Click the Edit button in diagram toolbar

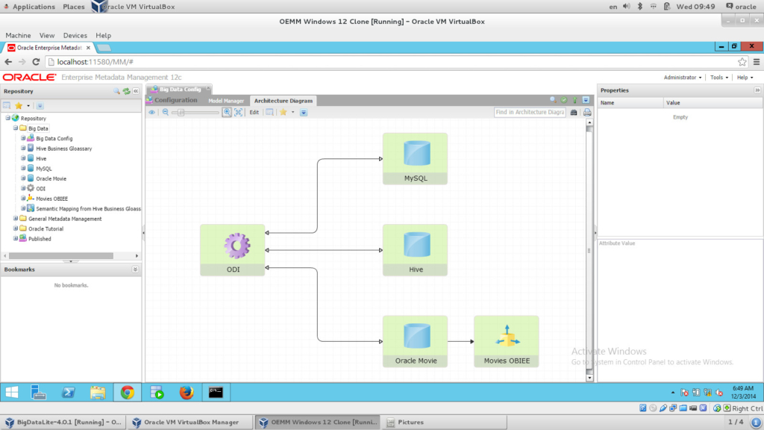point(254,112)
